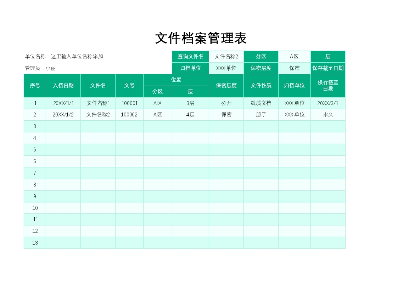Viewport: 398px width, 281px height.
Task: Select the 永久 cell
Action: [328, 115]
